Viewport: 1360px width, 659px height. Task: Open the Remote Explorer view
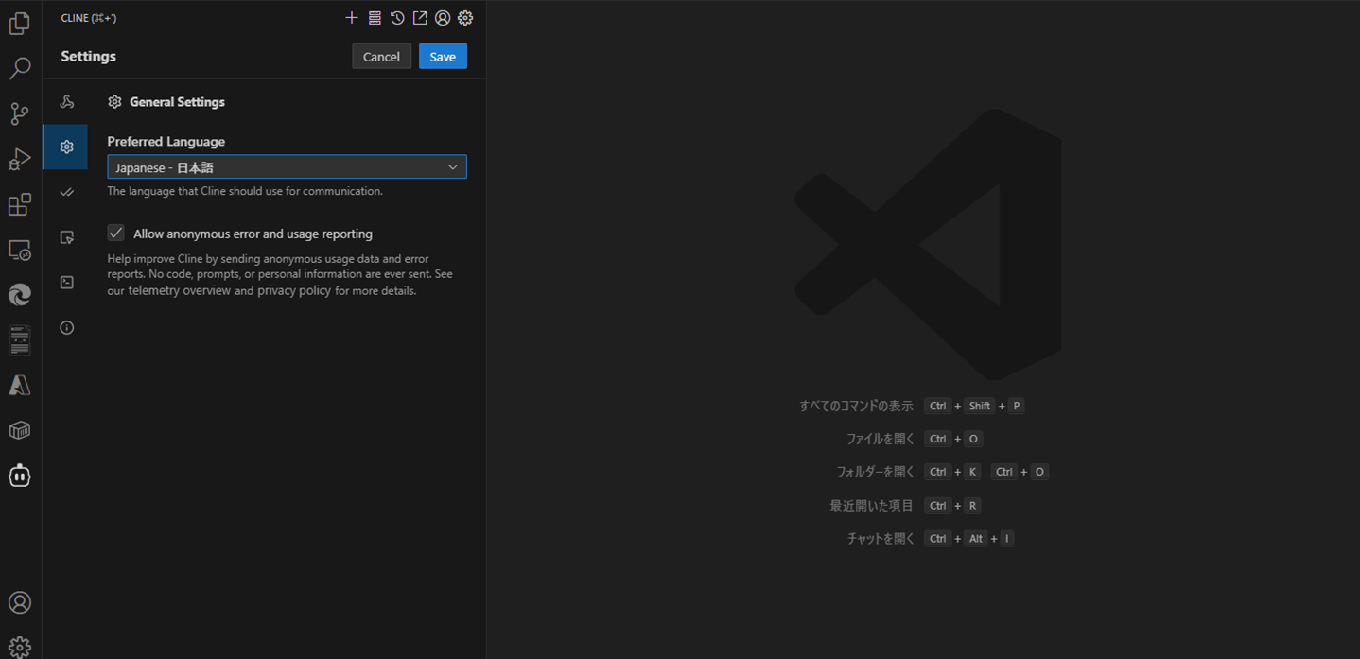[19, 250]
